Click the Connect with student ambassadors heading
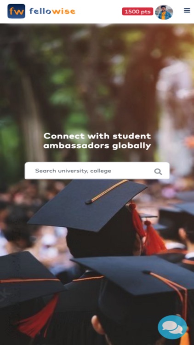The height and width of the screenshot is (345, 194). (x=97, y=141)
